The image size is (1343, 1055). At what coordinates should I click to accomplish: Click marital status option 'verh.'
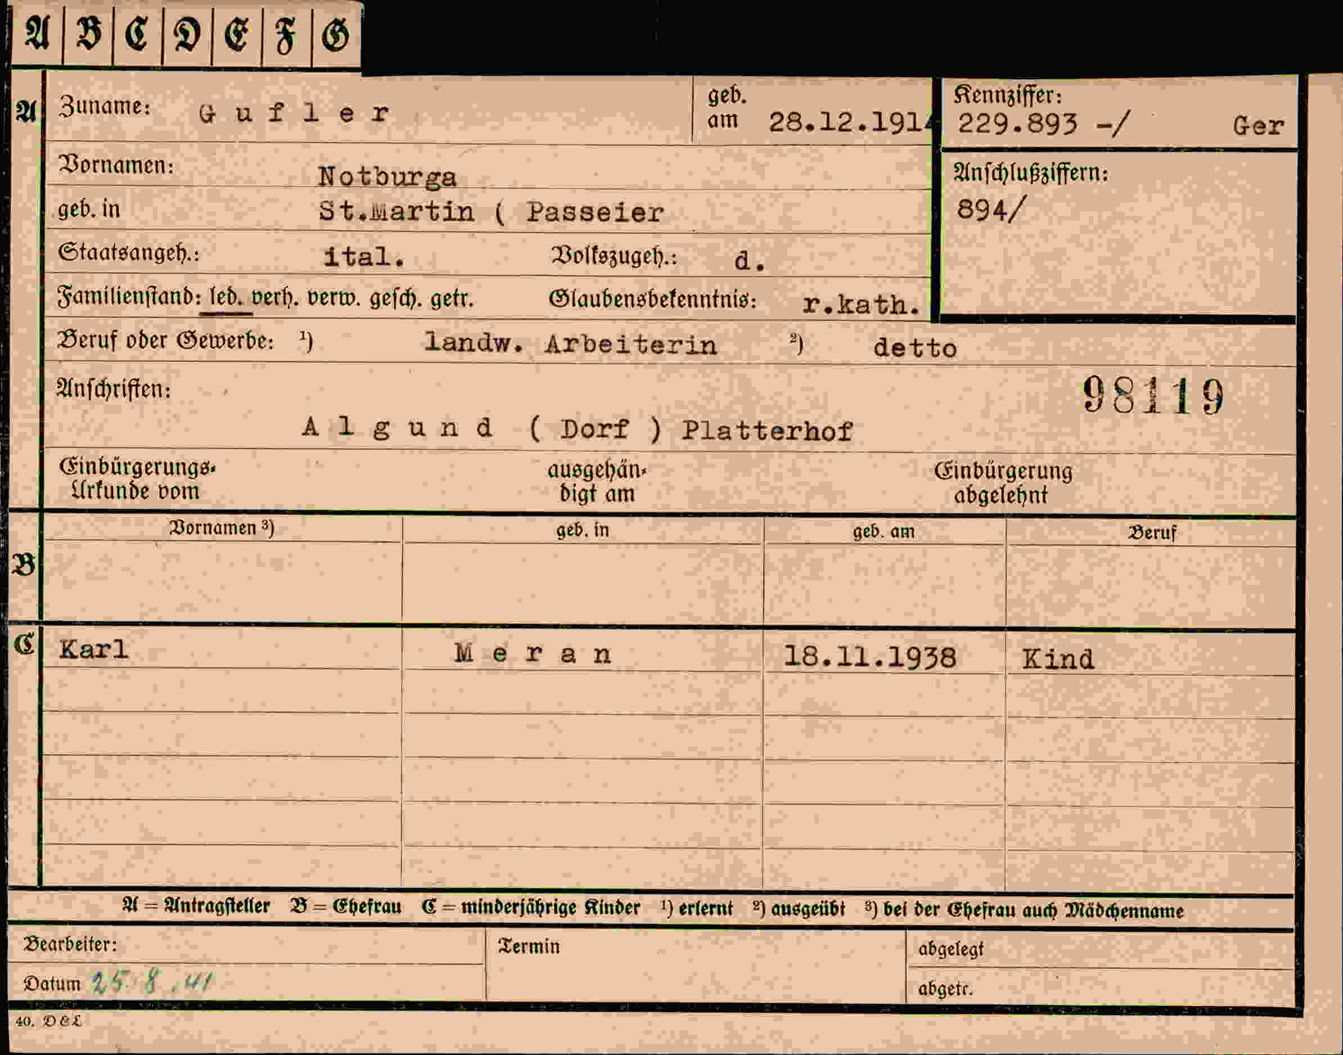click(276, 297)
